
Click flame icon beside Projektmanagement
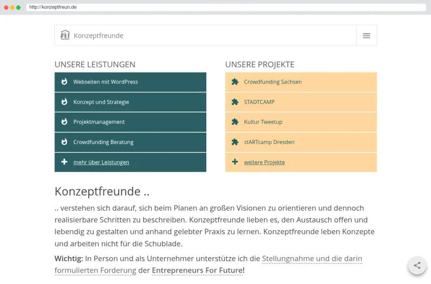(x=64, y=122)
